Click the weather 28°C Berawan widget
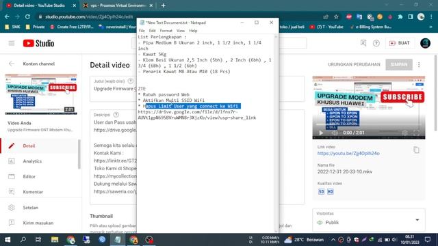 point(304,240)
